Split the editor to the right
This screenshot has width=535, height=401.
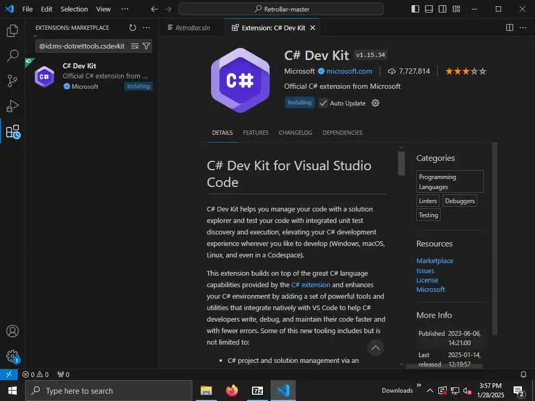(509, 28)
